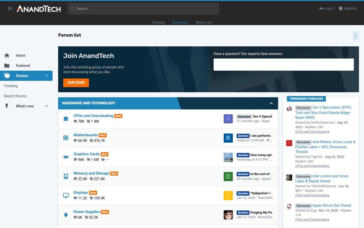
Task: Click the Graphics Cards forum icon
Action: [66, 157]
